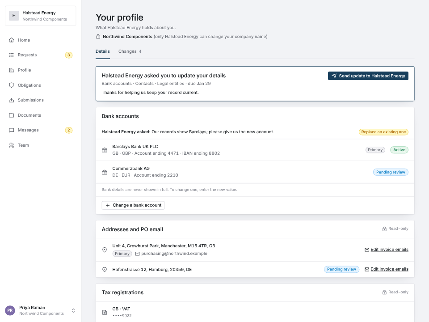Click Hafenstrasse 12, Hamburg address text
Viewport: 429px width, 322px height.
coord(152,269)
